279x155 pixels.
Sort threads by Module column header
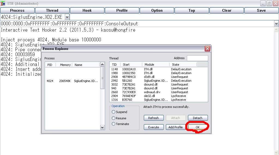(x=155, y=65)
